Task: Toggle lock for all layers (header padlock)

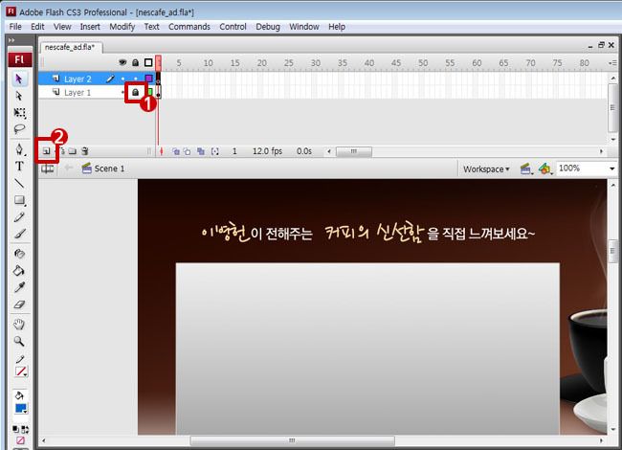Action: [135, 62]
